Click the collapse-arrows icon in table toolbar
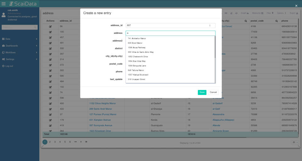Image resolution: width=302 pixels, height=161 pixels. click(226, 13)
